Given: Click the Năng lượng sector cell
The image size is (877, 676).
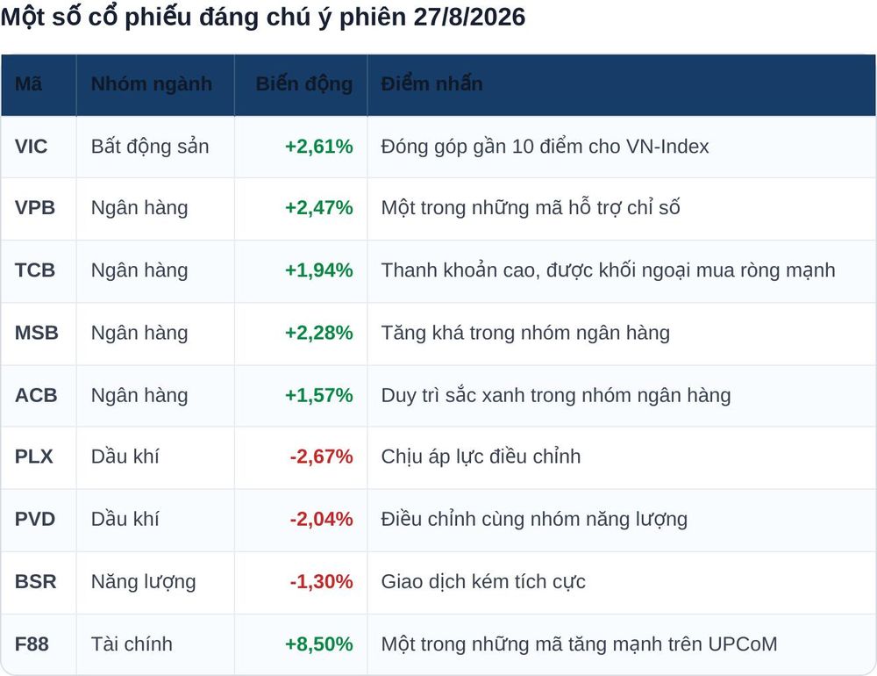Looking at the screenshot, I should click(x=144, y=582).
